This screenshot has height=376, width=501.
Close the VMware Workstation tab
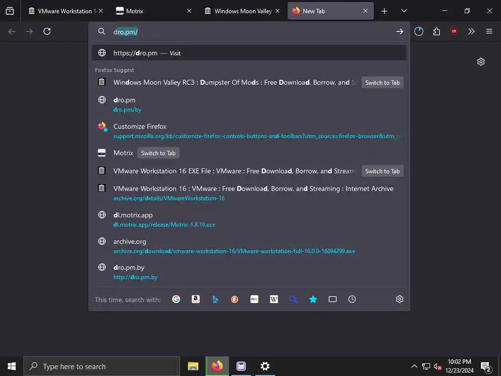(x=101, y=11)
